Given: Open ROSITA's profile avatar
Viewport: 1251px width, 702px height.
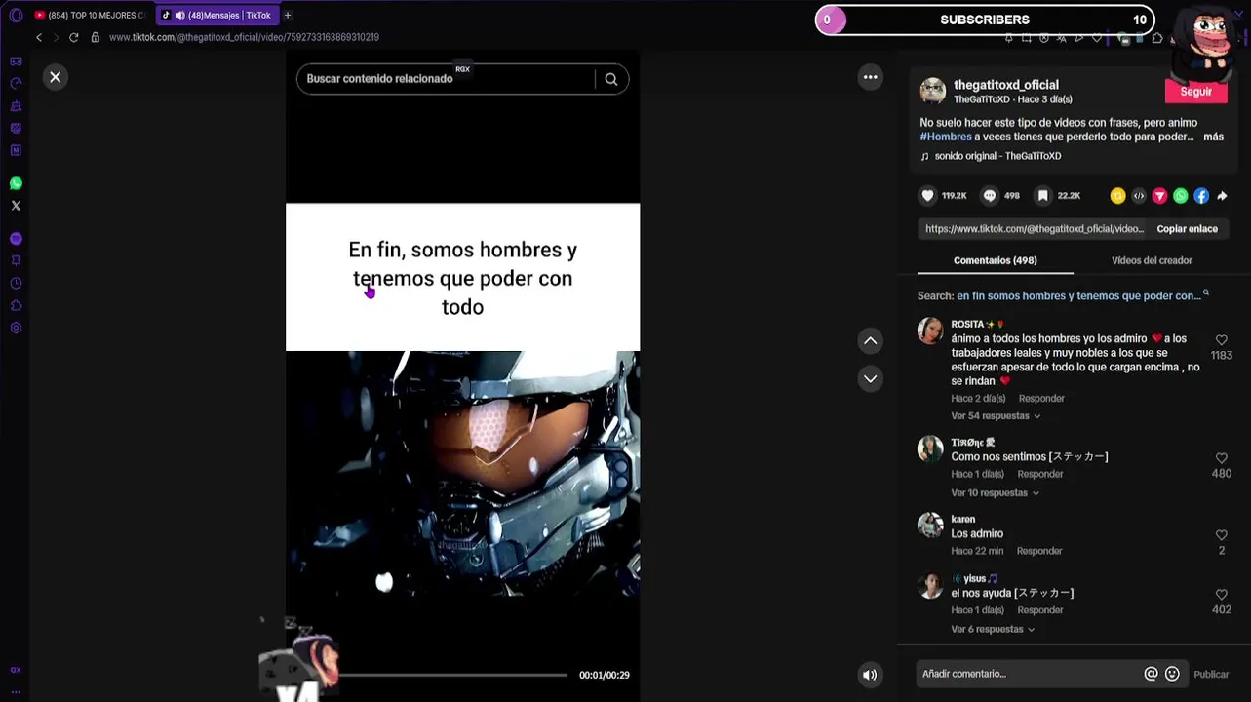Looking at the screenshot, I should (930, 331).
